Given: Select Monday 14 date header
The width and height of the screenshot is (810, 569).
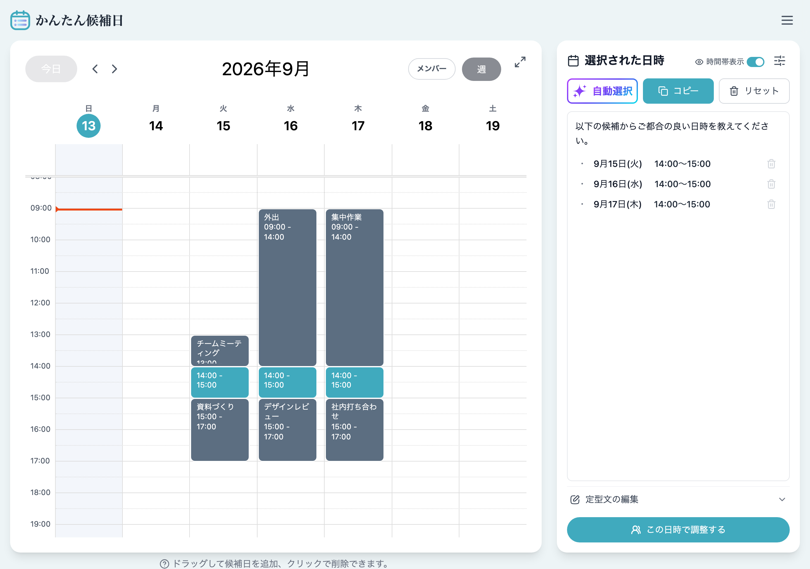Looking at the screenshot, I should tap(156, 126).
